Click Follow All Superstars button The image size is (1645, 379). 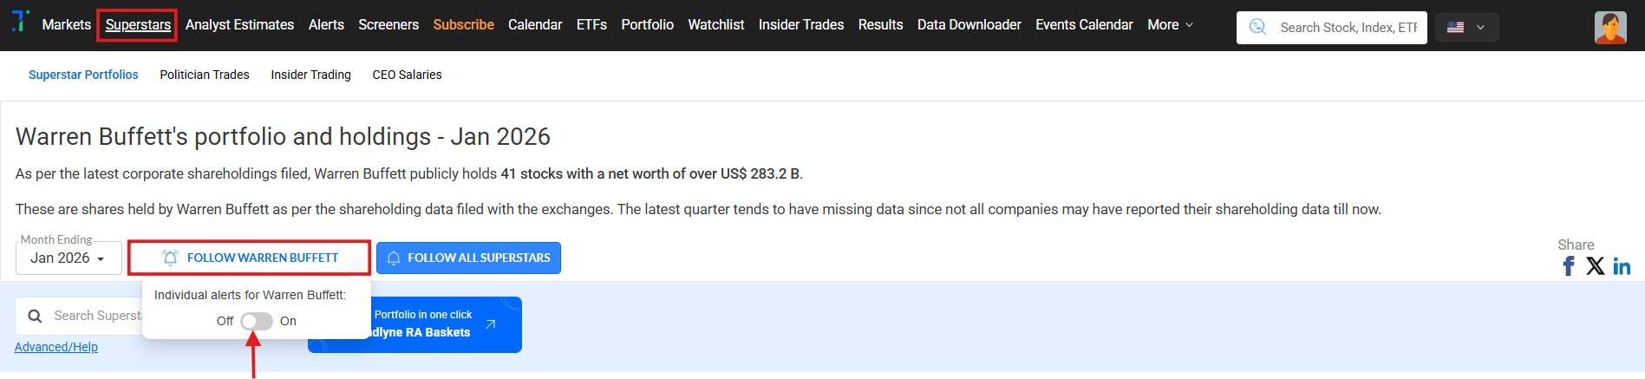click(468, 258)
